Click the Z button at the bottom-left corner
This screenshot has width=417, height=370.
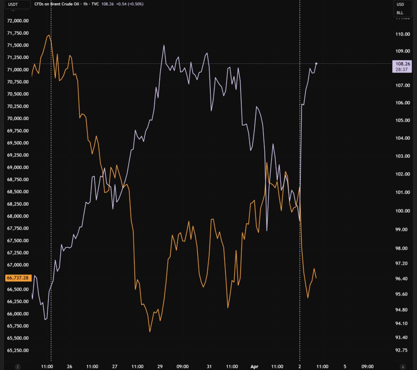click(18, 367)
